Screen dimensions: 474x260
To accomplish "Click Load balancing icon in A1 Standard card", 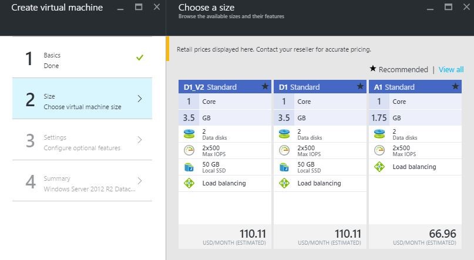I will point(379,167).
